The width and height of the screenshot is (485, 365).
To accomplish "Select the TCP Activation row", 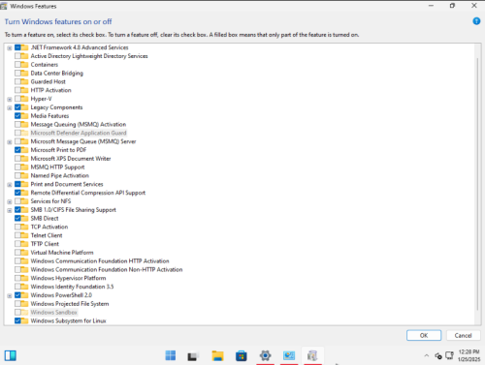I will [x=49, y=227].
